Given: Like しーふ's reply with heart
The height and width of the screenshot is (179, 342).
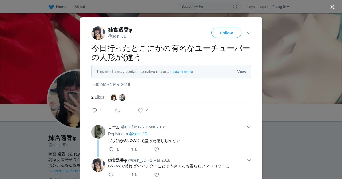Looking at the screenshot, I should (157, 149).
